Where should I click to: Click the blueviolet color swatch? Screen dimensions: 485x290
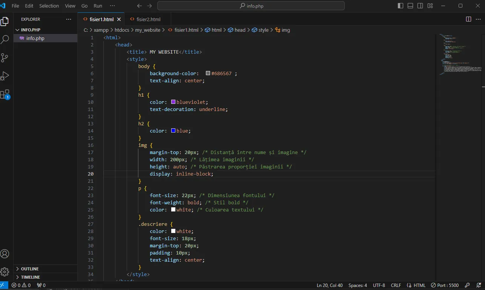[x=173, y=102]
